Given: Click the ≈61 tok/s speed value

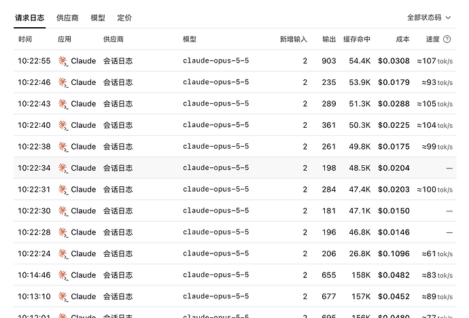Looking at the screenshot, I should coord(437,253).
